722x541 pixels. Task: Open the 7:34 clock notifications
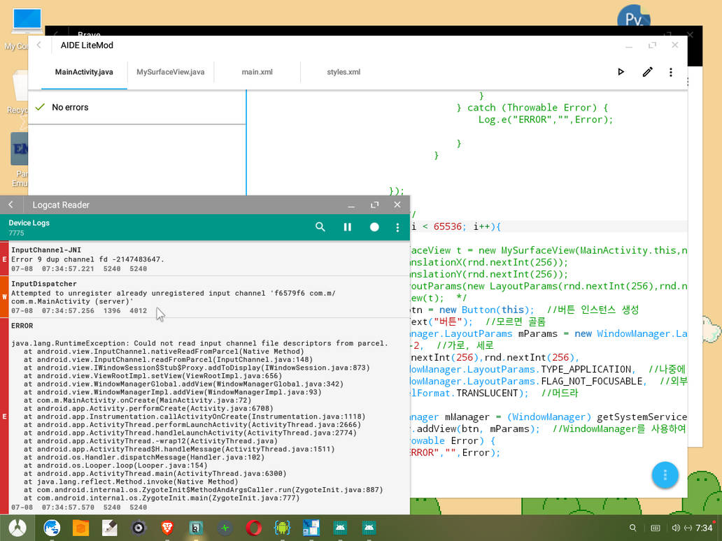click(x=704, y=528)
